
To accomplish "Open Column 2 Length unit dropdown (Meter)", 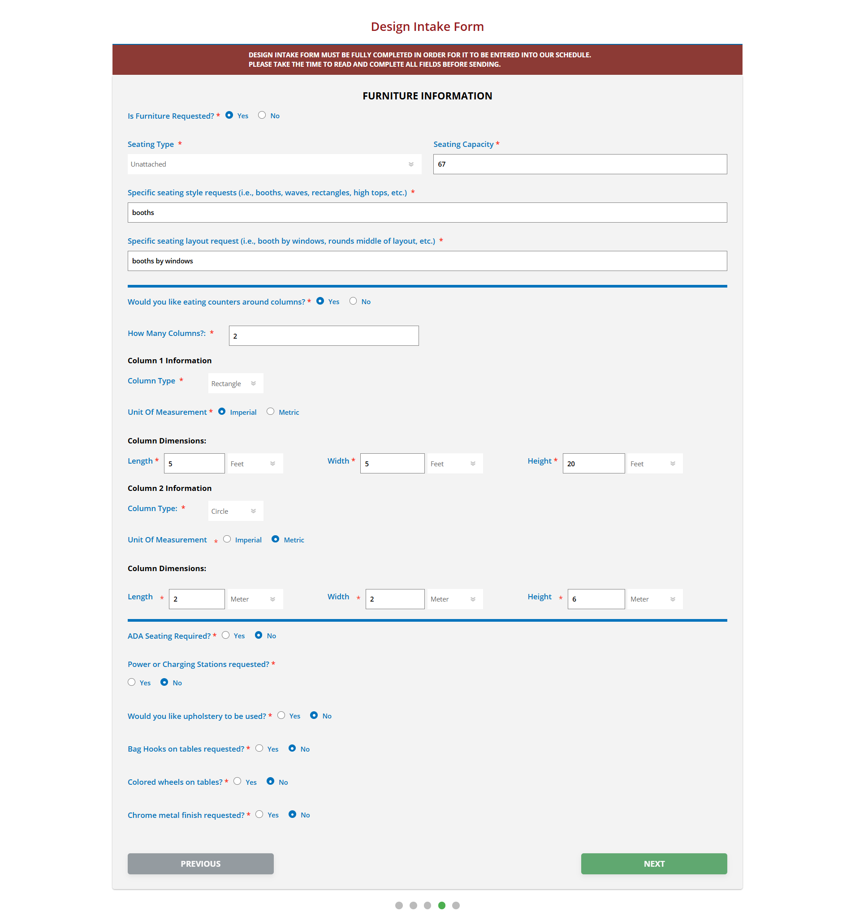I will (255, 599).
